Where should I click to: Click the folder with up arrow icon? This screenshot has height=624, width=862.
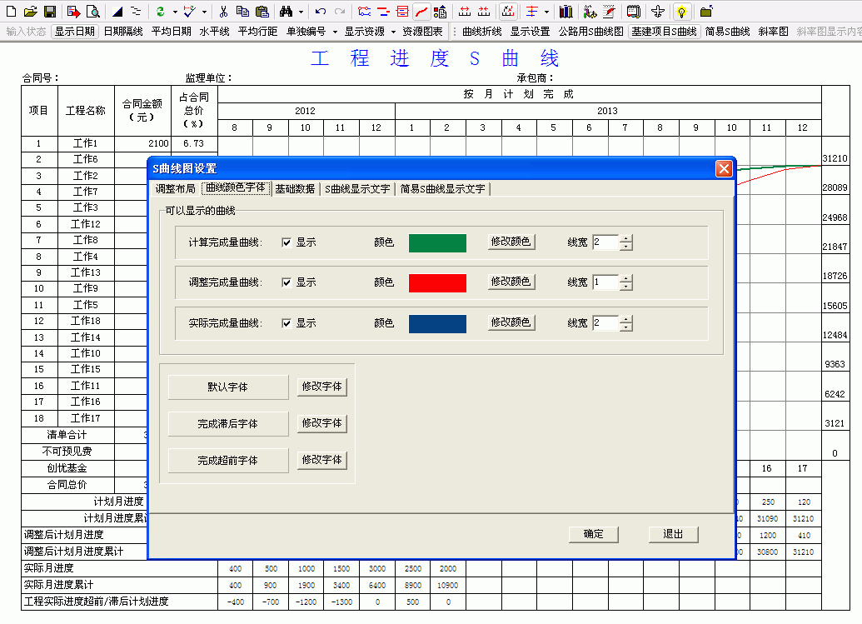click(706, 11)
